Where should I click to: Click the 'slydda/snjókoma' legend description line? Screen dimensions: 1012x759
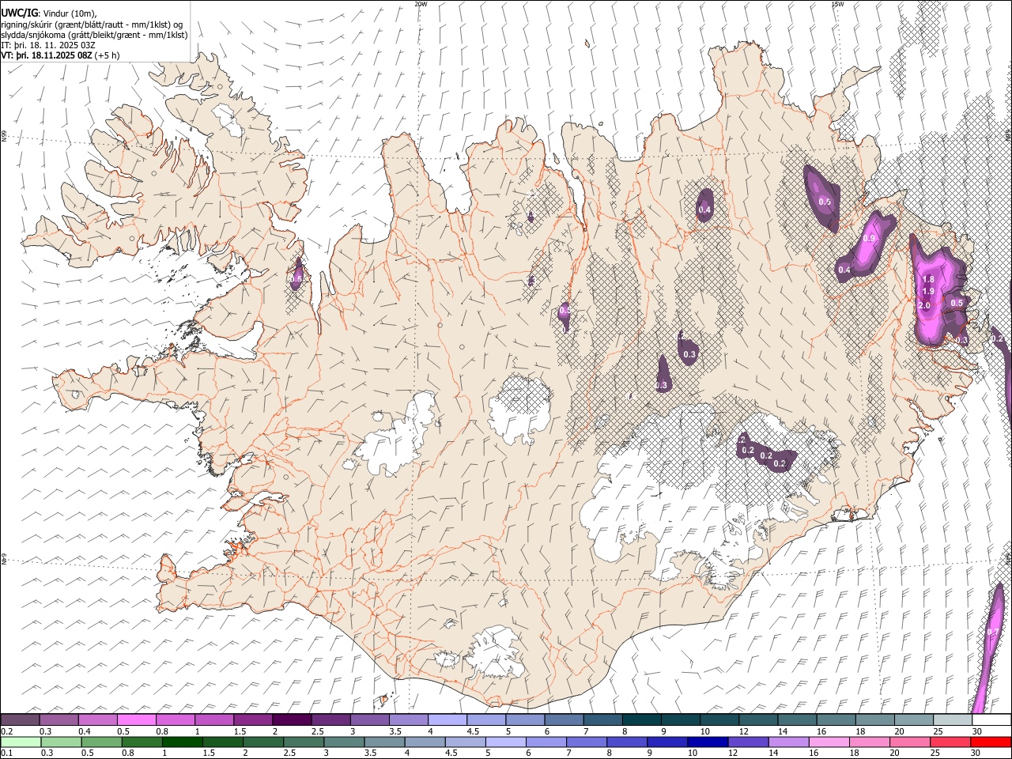[x=94, y=35]
